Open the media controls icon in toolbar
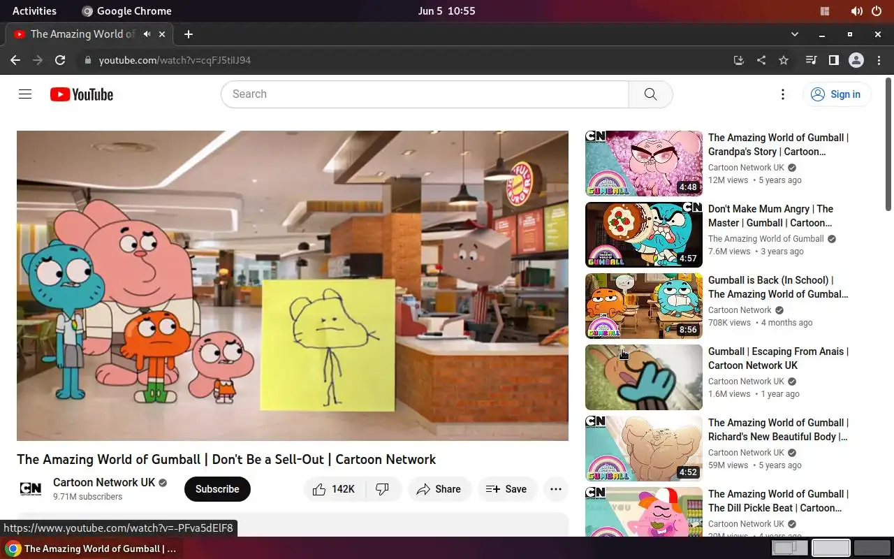Image resolution: width=894 pixels, height=559 pixels. point(811,60)
